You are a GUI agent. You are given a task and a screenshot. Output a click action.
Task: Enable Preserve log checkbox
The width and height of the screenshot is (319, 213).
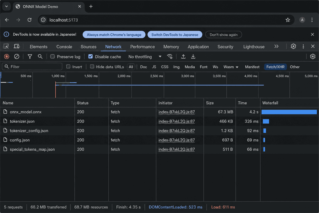pyautogui.click(x=52, y=56)
